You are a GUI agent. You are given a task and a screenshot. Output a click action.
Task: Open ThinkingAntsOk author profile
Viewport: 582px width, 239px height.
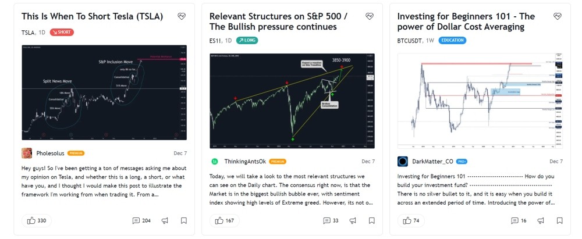click(x=245, y=162)
